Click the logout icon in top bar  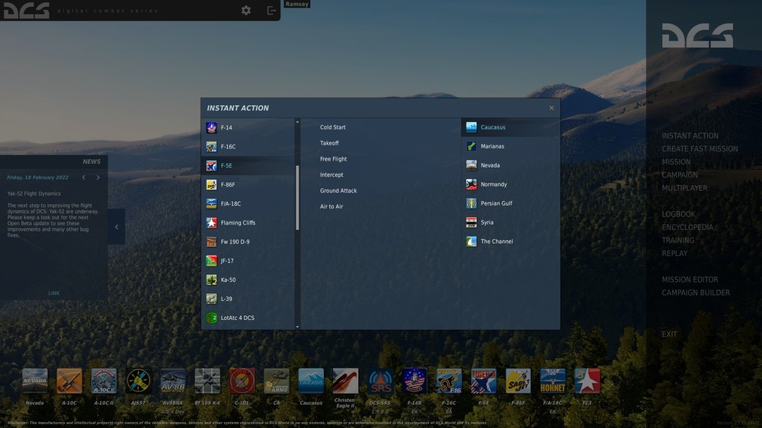coord(271,10)
